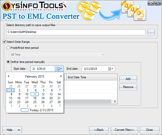Select February 14 in calendar
This screenshot has width=162, height=135.
tap(59, 94)
